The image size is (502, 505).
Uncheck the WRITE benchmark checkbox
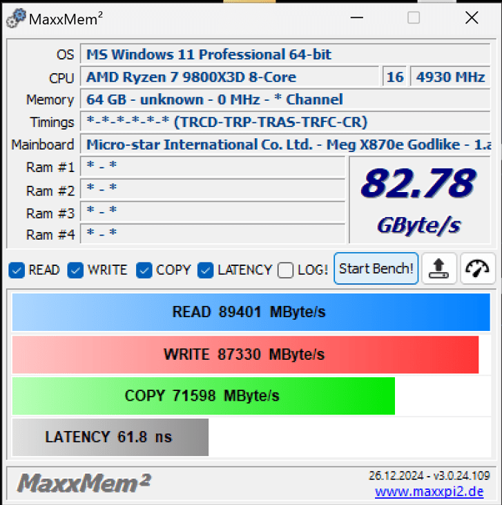[76, 270]
